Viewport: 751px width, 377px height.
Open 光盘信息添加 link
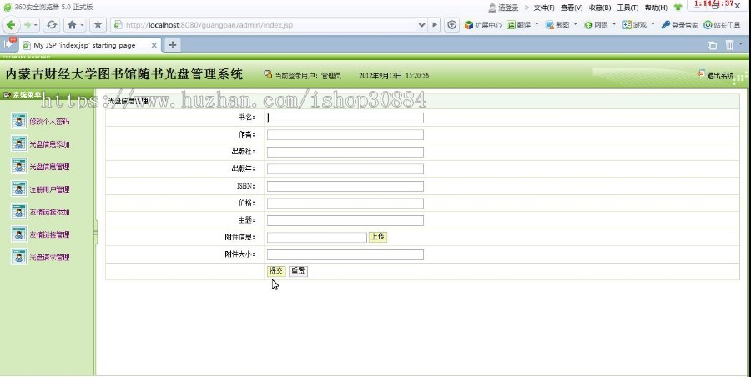(49, 143)
